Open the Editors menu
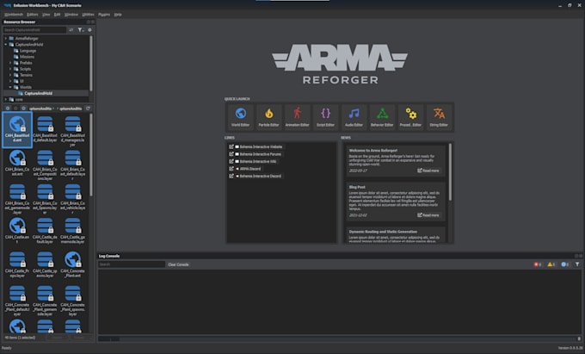Viewport: 585px width, 354px height. tap(33, 15)
